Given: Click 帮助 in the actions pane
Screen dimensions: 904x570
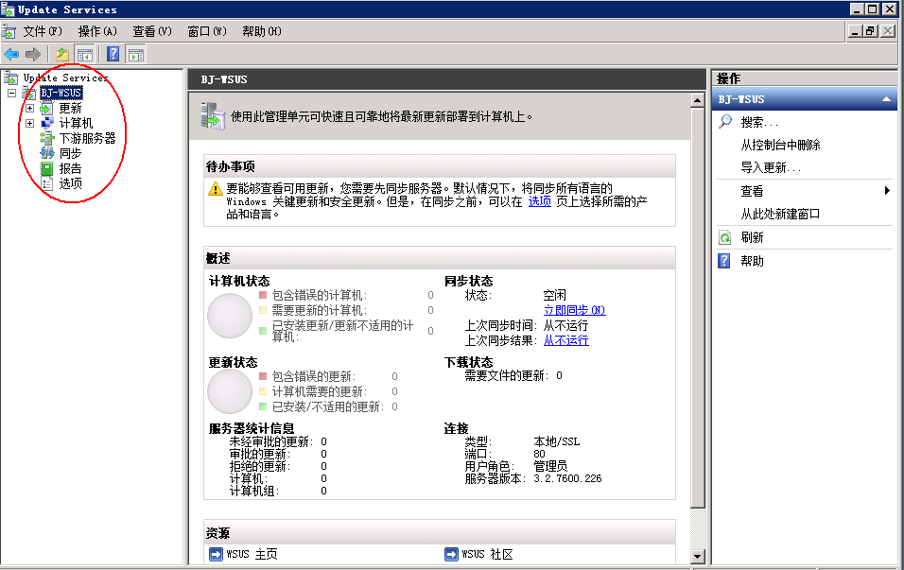Looking at the screenshot, I should 752,261.
